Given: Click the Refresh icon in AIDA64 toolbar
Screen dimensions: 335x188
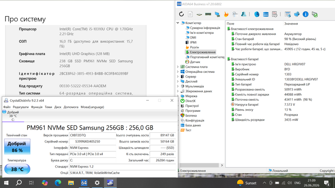Looking at the screenshot, I should coord(181,14).
